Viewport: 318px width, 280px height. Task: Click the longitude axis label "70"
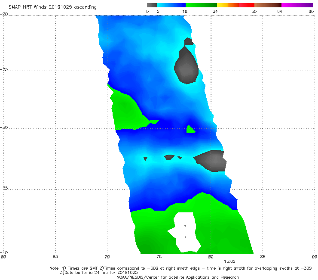pos(107,257)
